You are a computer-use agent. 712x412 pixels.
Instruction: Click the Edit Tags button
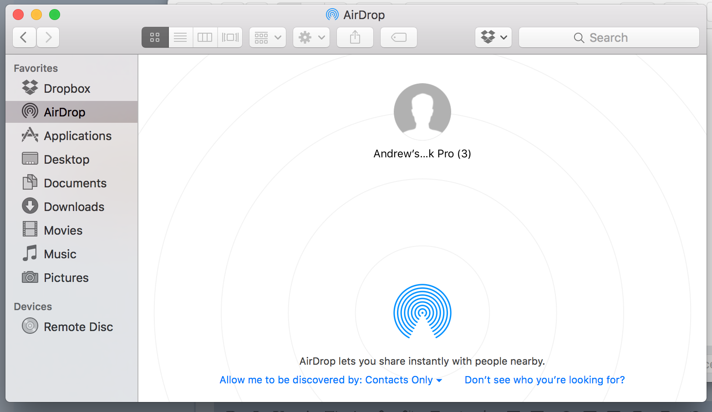[x=399, y=37]
